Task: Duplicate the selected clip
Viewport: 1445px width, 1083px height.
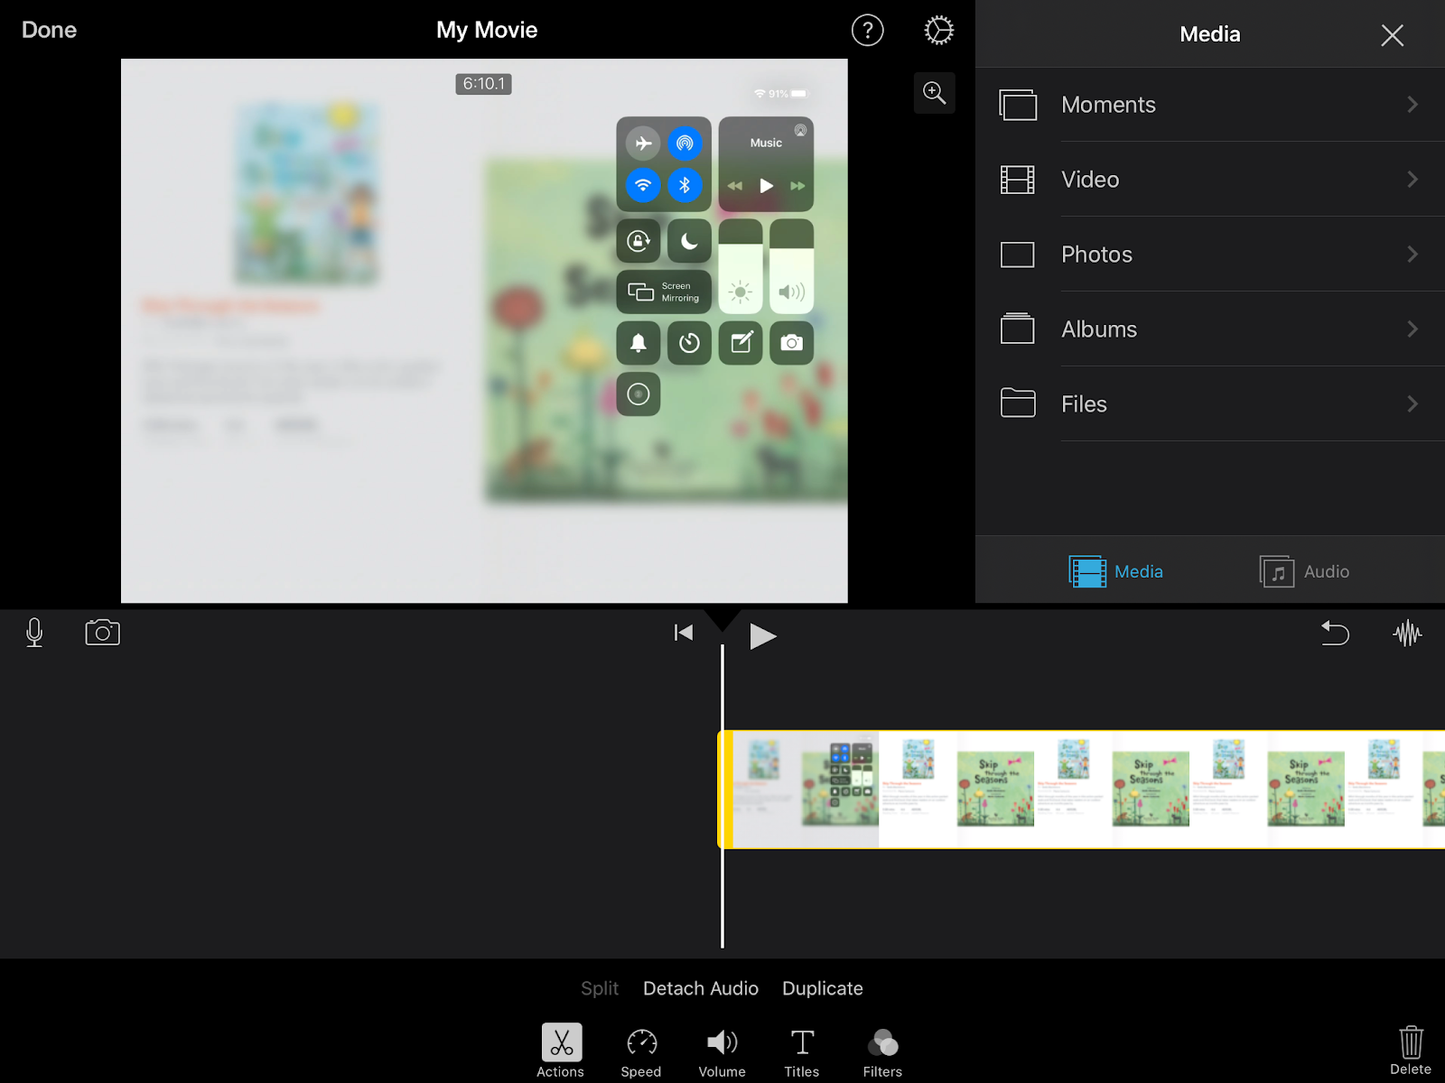Action: 823,988
